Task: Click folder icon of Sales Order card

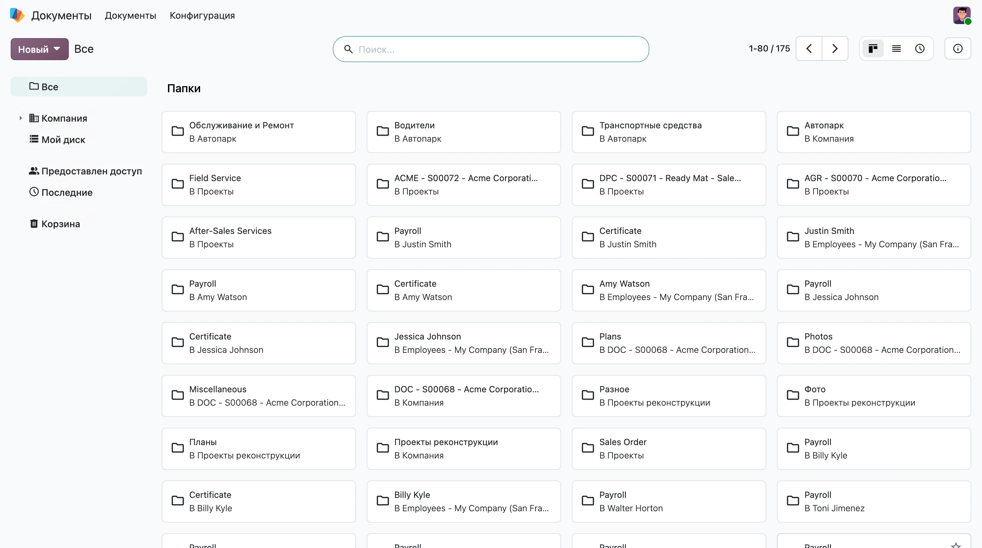Action: [x=588, y=448]
